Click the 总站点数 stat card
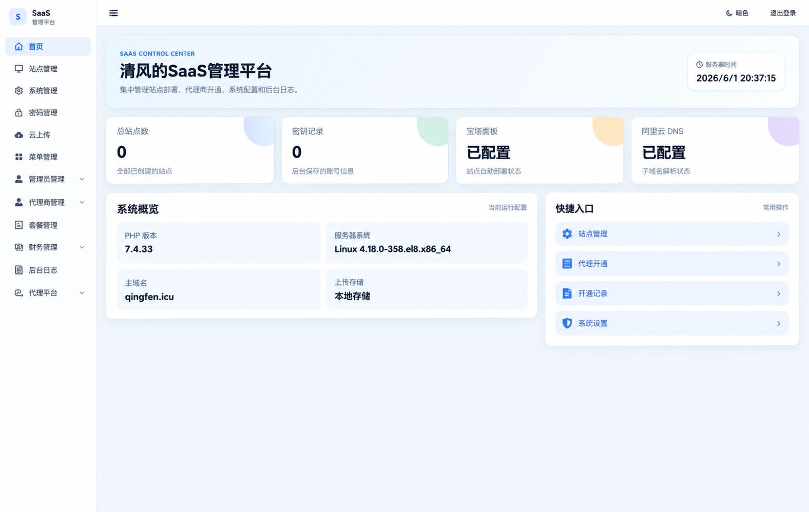 pos(190,150)
